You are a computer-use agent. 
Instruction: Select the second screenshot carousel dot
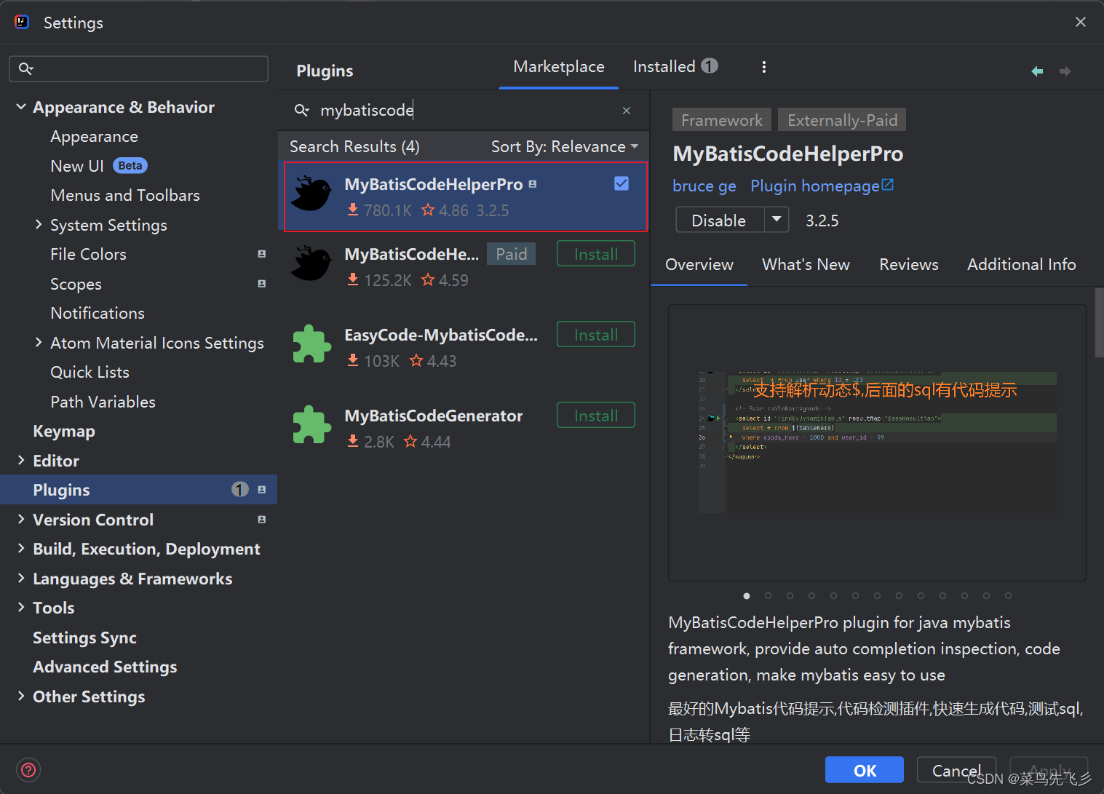click(769, 595)
